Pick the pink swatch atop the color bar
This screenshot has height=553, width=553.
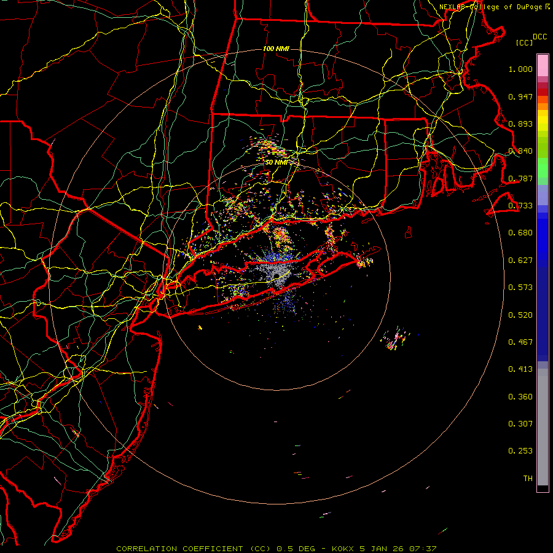[543, 65]
